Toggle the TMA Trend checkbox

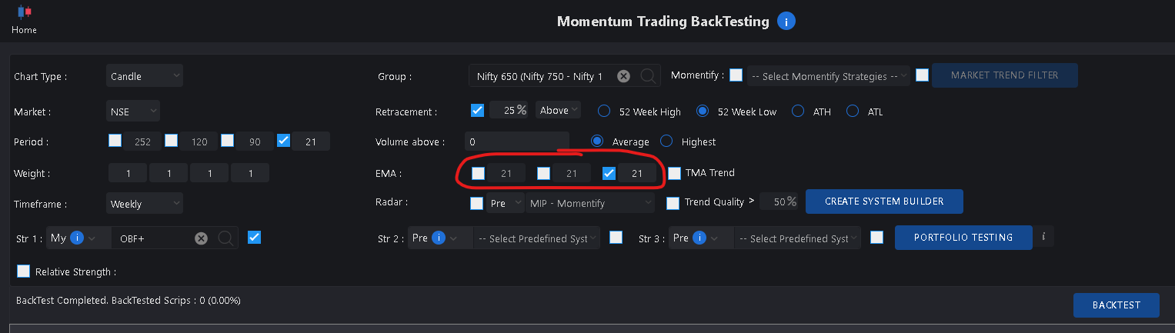click(674, 173)
